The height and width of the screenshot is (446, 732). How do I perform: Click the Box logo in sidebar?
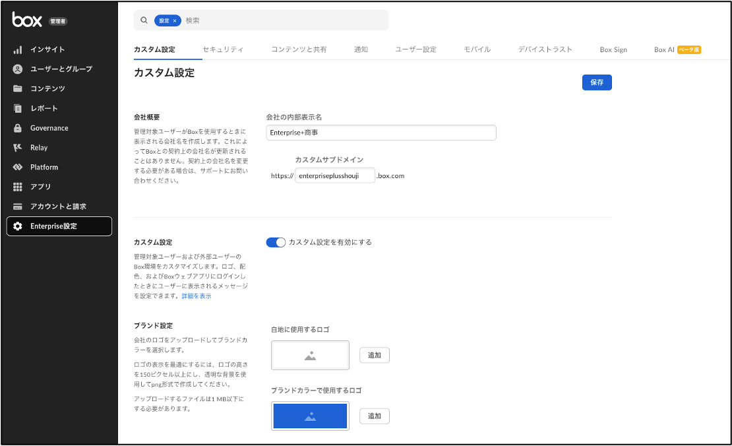coord(27,20)
